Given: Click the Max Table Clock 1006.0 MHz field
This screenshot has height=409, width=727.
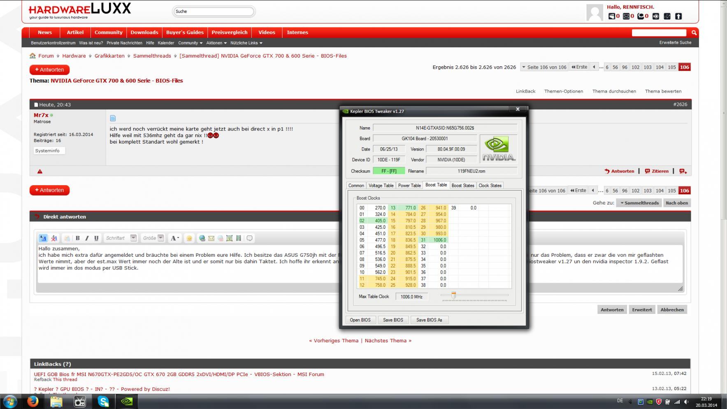Looking at the screenshot, I should pyautogui.click(x=411, y=297).
